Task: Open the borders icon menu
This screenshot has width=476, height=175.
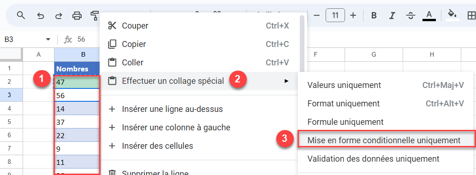Action: tap(471, 15)
